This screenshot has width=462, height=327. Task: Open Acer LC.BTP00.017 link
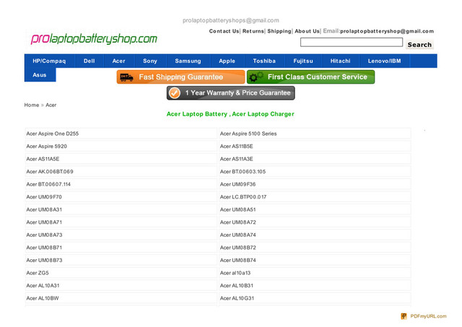(x=243, y=197)
